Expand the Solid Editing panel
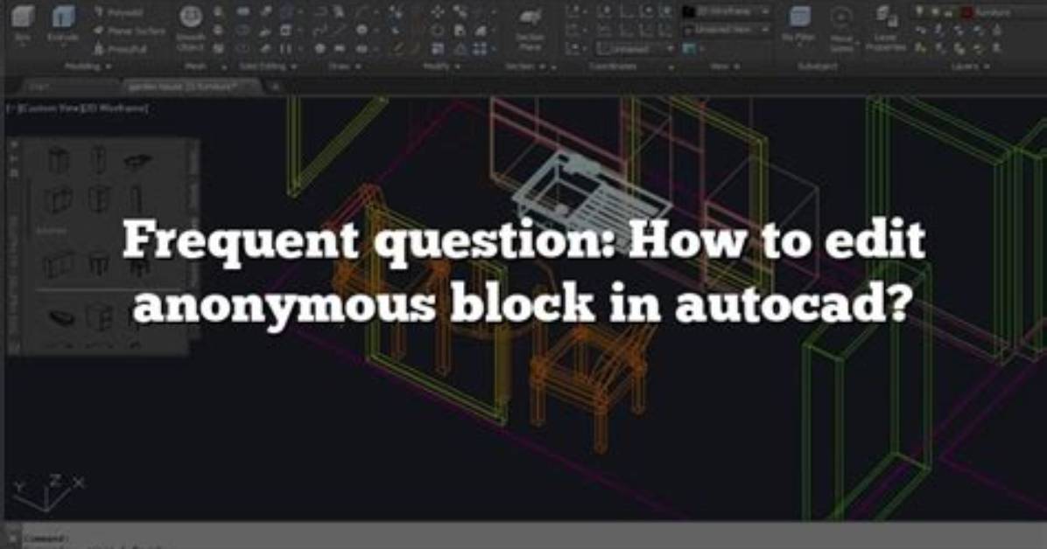The width and height of the screenshot is (1047, 549). (269, 67)
